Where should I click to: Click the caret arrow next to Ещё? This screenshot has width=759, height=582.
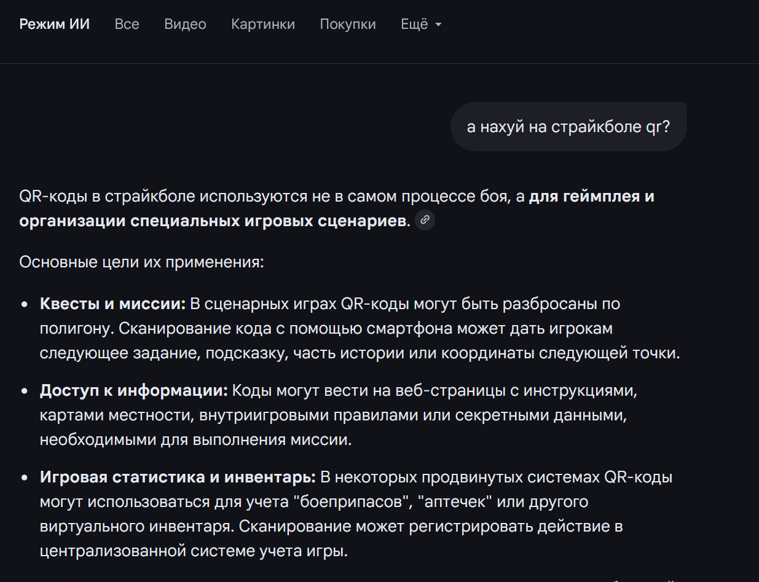tap(438, 25)
